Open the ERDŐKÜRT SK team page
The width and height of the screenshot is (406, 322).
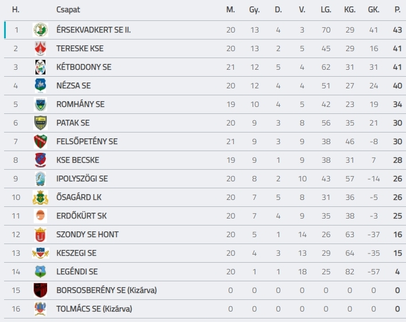81,216
